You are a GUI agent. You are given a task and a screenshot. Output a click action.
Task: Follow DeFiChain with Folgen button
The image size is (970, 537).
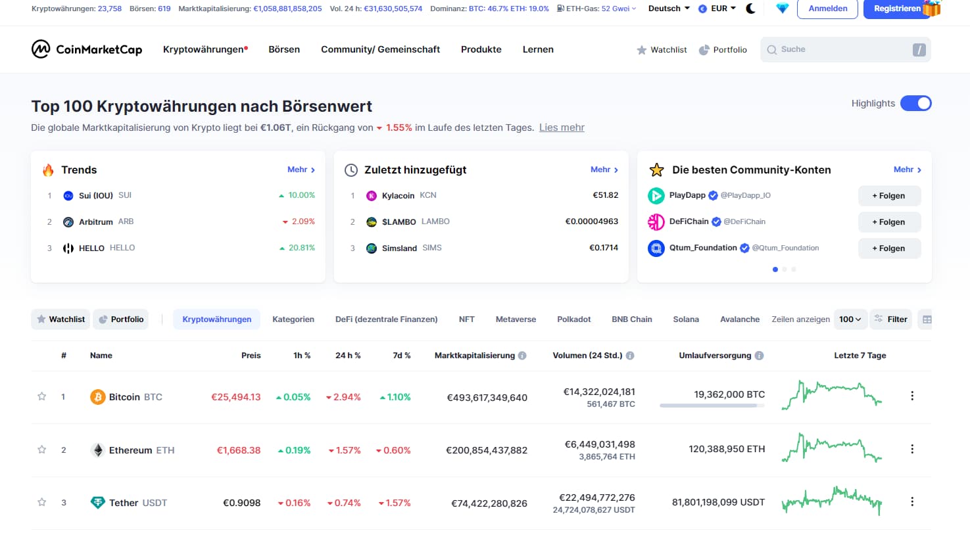(x=889, y=222)
